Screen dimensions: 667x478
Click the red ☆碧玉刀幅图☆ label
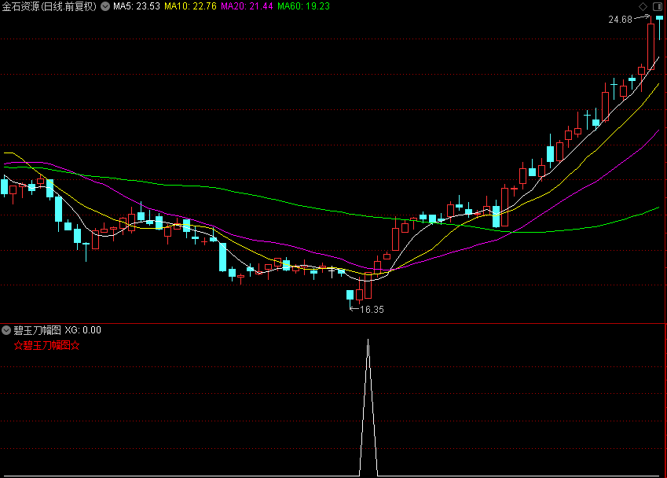[47, 345]
